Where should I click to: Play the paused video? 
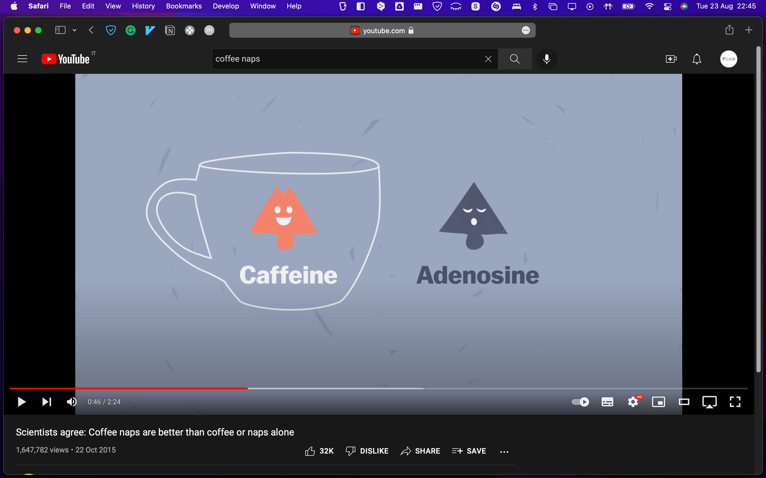(22, 402)
